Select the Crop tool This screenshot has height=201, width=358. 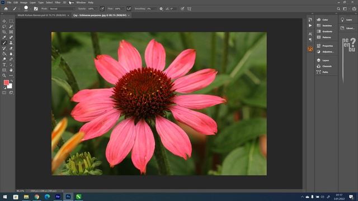pyautogui.click(x=4, y=32)
